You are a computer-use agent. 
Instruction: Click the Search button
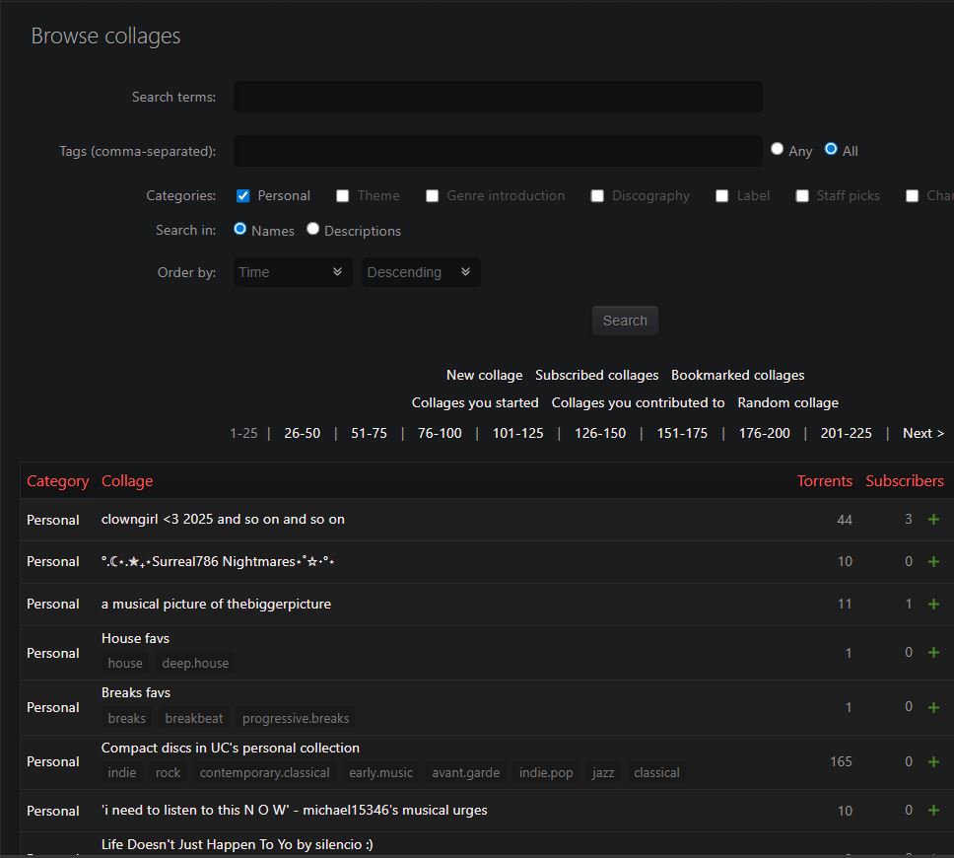click(x=625, y=321)
